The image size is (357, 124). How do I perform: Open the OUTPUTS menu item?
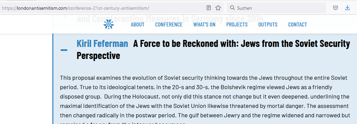click(x=268, y=24)
